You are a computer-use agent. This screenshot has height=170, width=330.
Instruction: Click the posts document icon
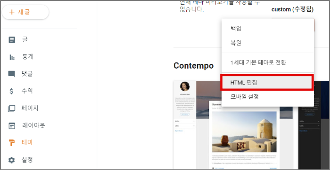click(x=12, y=39)
